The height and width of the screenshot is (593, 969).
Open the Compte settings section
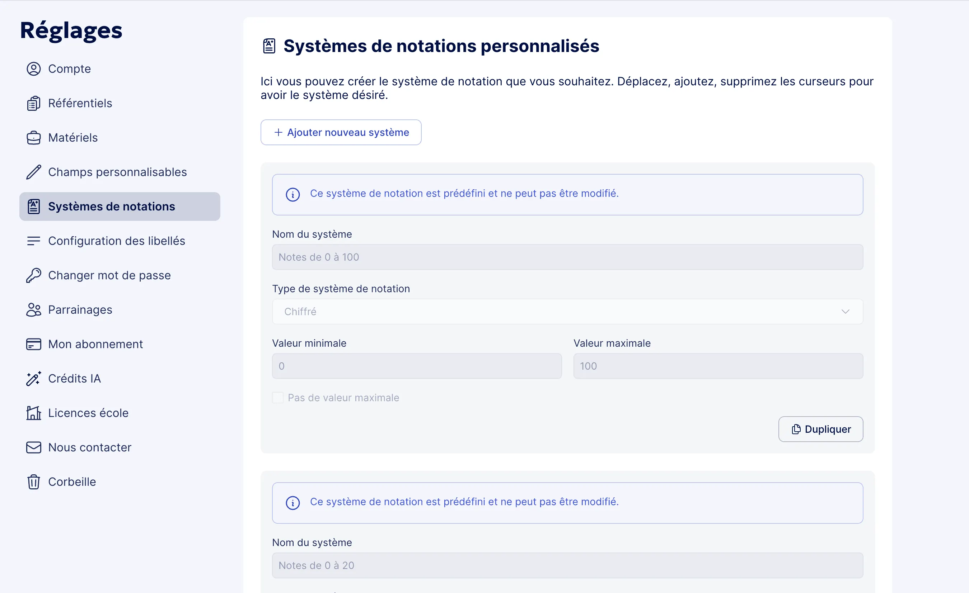pyautogui.click(x=120, y=69)
